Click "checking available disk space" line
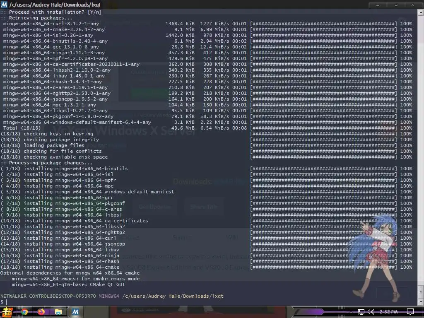This screenshot has width=424, height=318. point(206,157)
